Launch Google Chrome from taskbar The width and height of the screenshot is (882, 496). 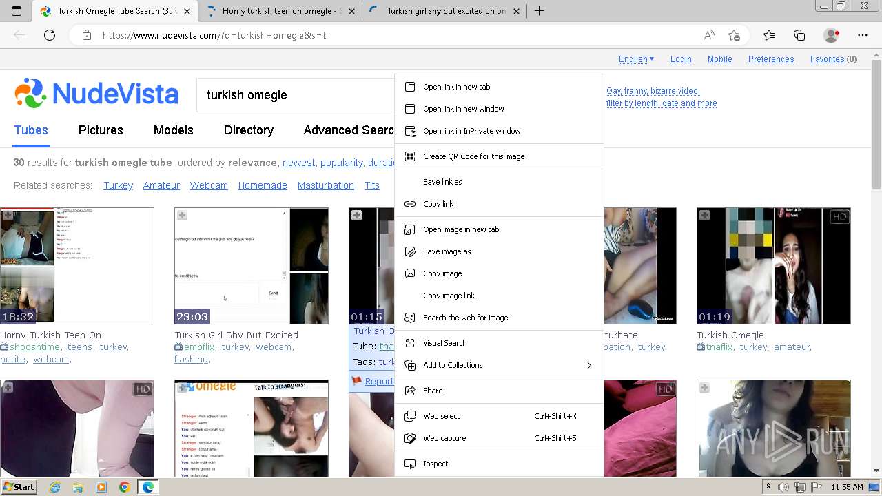(124, 487)
